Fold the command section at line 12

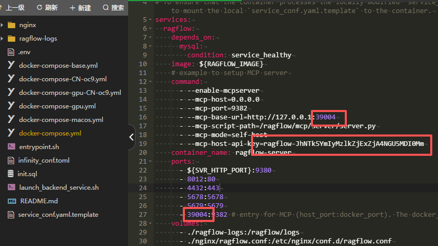152,82
